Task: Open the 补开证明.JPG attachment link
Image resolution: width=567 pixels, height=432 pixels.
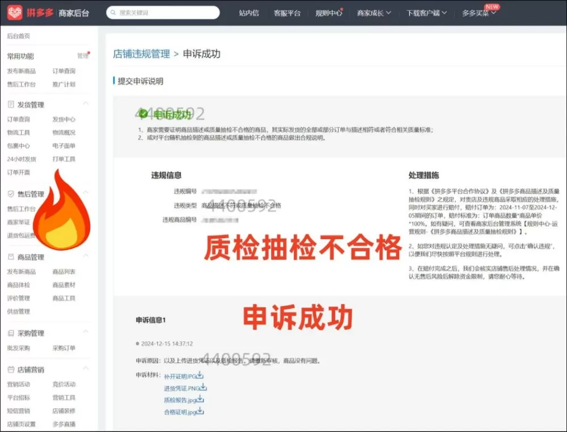Action: (180, 376)
